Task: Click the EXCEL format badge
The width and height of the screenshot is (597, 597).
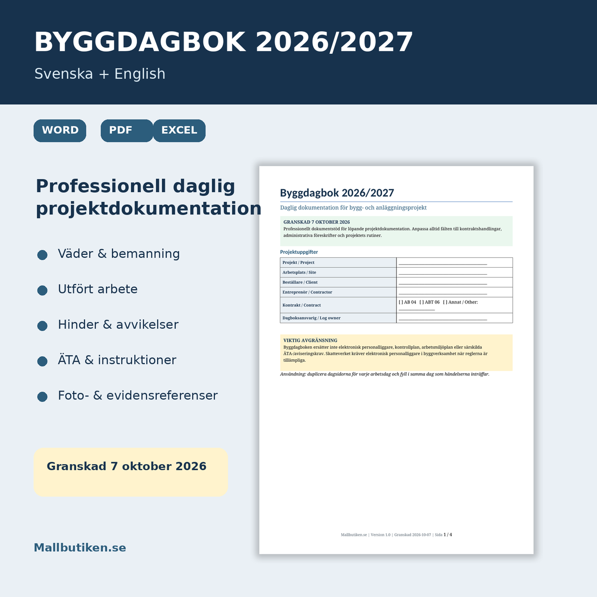Action: [x=179, y=130]
